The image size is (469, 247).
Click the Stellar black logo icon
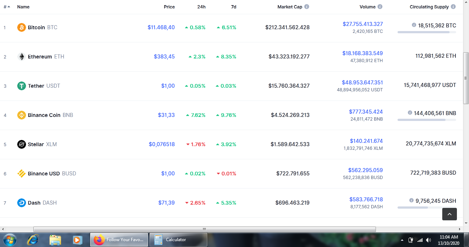coord(22,144)
